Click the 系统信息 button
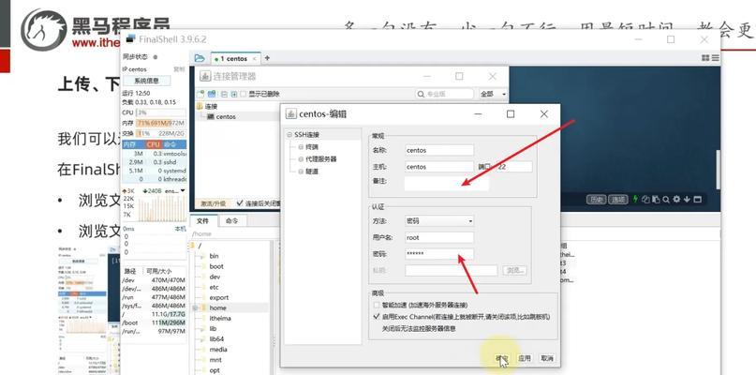This screenshot has height=375, width=756. click(146, 81)
